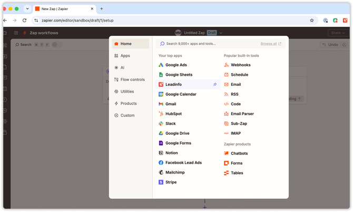Unpin Leadinfo using the pin icon
This screenshot has width=353, height=212.
point(215,85)
